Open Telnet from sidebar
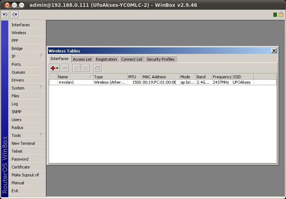 [27, 151]
